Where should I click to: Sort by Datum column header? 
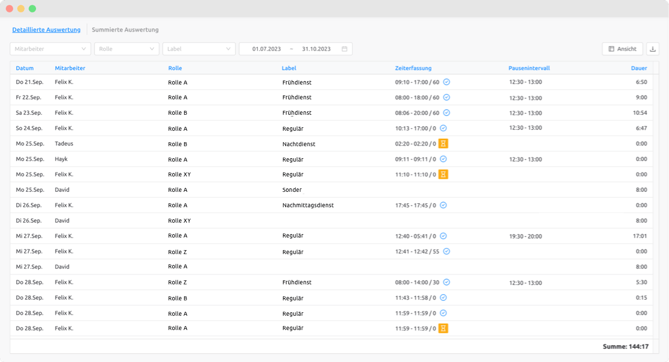click(x=25, y=68)
